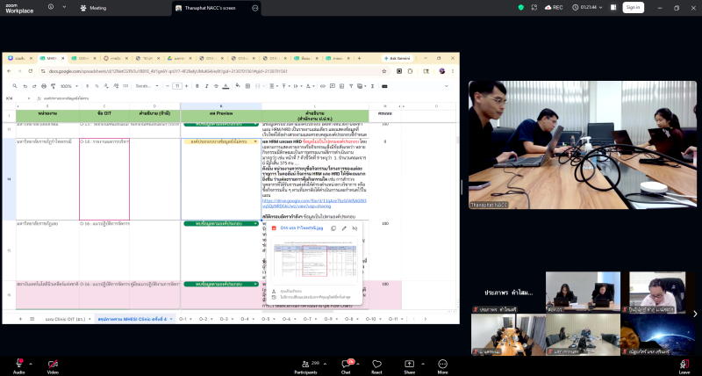Expand the audio settings caret beside Audio
Screen dimensions: 702x376
[x=31, y=364]
